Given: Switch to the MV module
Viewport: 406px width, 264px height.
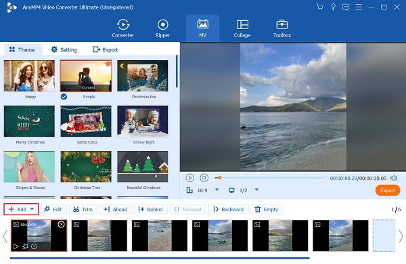Looking at the screenshot, I should (x=202, y=28).
